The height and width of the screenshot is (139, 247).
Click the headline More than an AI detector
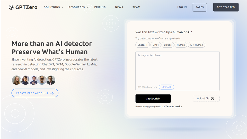[52, 44]
